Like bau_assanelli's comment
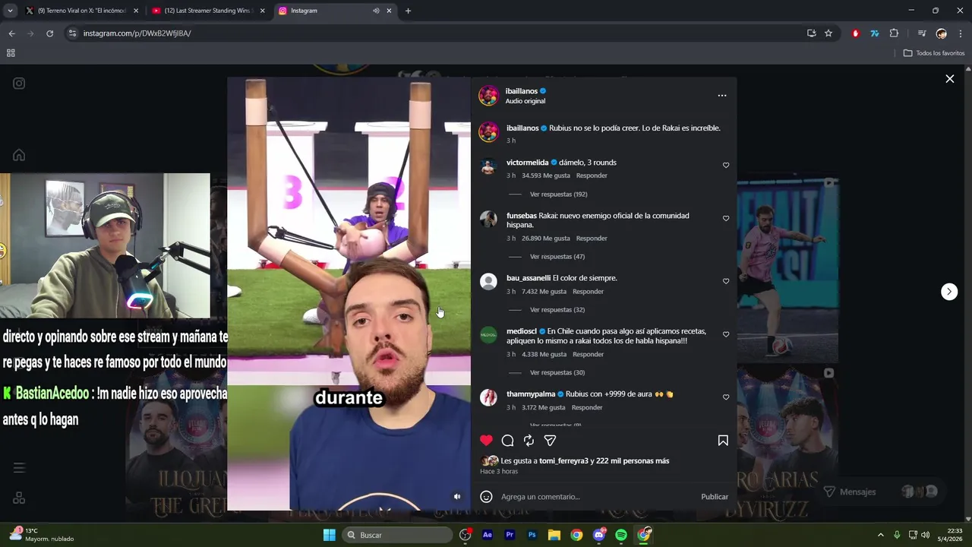Screen dimensions: 972x547 point(726,281)
